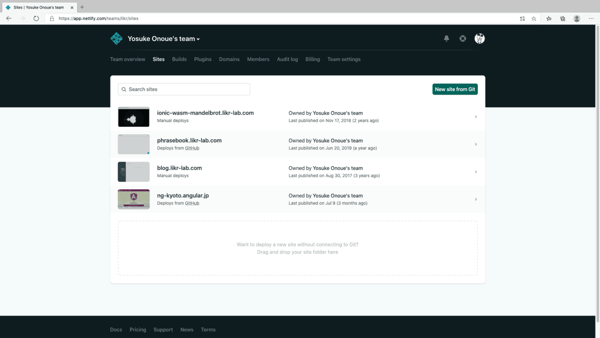Open the user avatar menu

[x=479, y=39]
